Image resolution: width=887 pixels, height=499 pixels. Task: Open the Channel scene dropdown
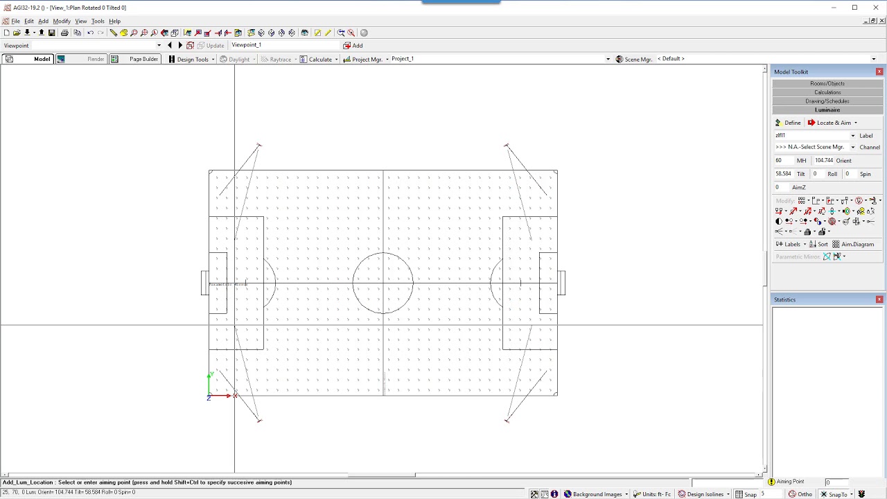pos(853,147)
